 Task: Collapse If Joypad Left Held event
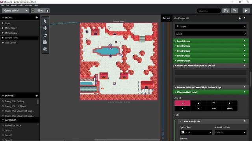[175, 92]
